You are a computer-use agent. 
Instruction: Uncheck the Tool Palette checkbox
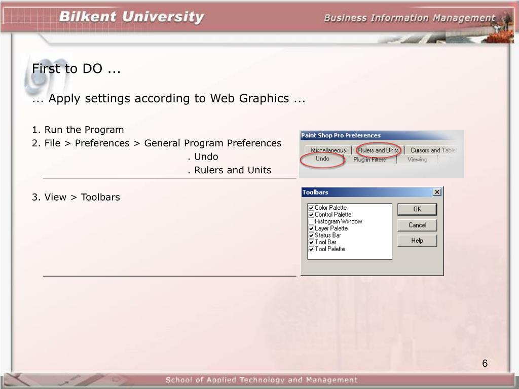pyautogui.click(x=311, y=249)
